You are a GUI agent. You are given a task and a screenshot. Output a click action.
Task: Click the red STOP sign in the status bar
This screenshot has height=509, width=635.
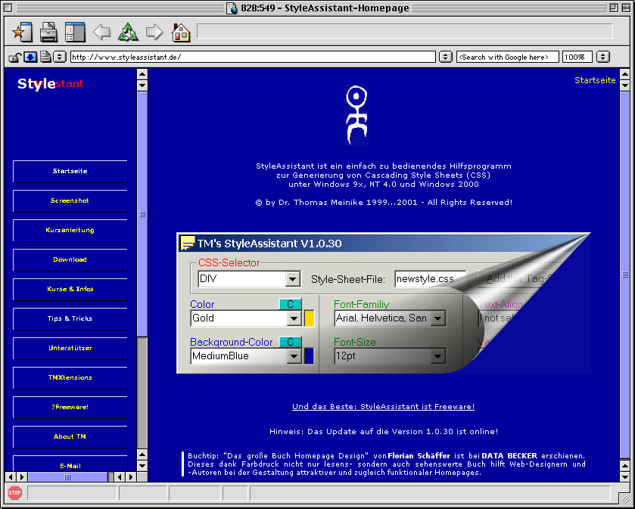[x=15, y=493]
